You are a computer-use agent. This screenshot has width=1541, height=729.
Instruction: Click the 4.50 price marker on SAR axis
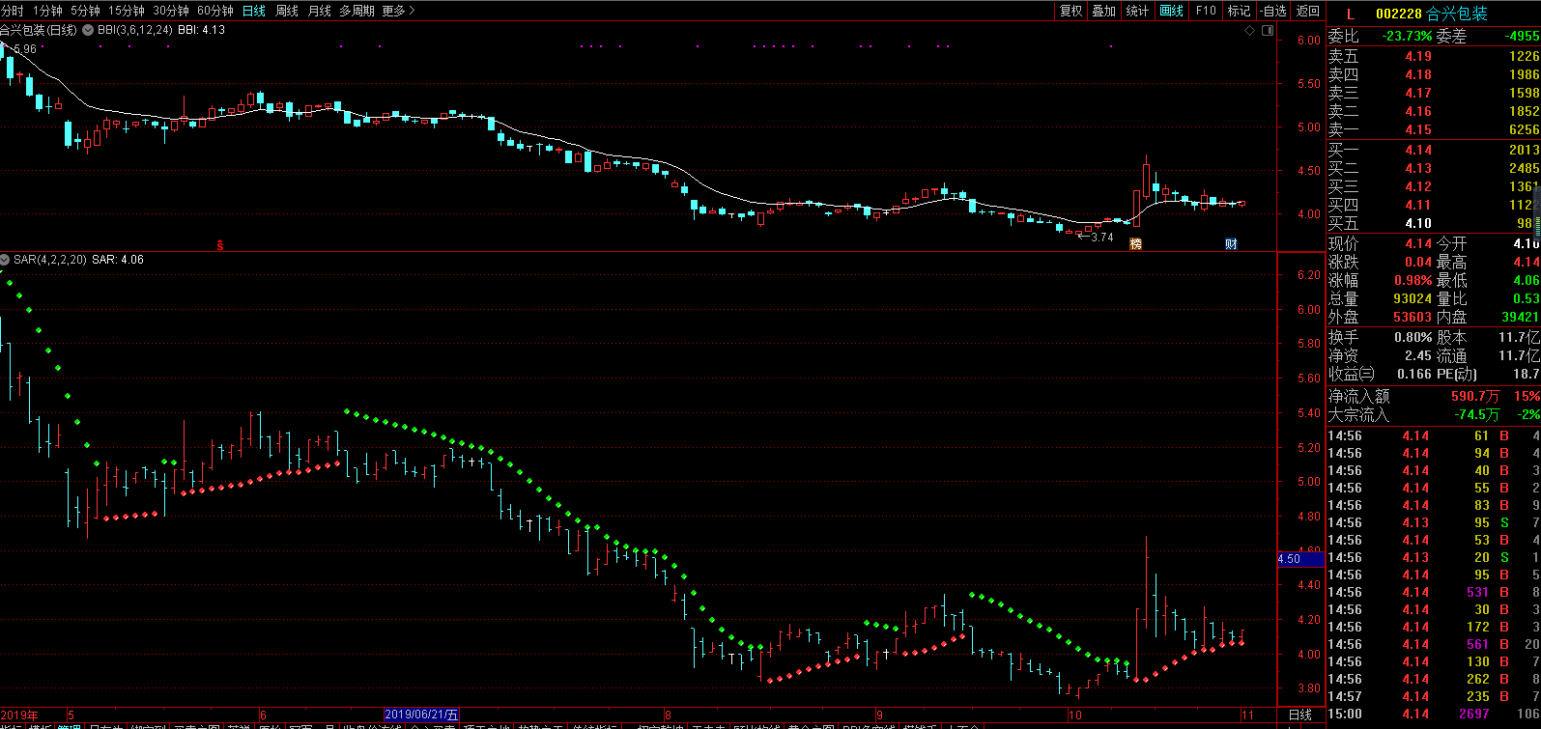click(1301, 559)
